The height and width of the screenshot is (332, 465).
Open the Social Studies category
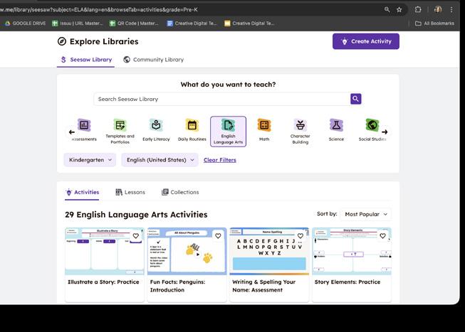coord(372,129)
